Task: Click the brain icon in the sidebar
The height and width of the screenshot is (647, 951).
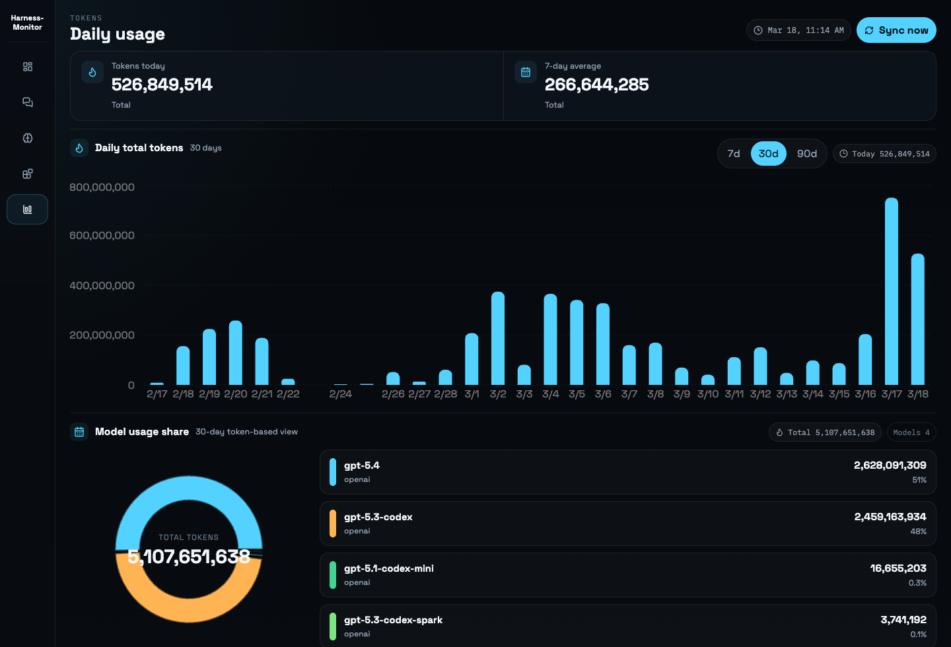Action: coord(27,138)
